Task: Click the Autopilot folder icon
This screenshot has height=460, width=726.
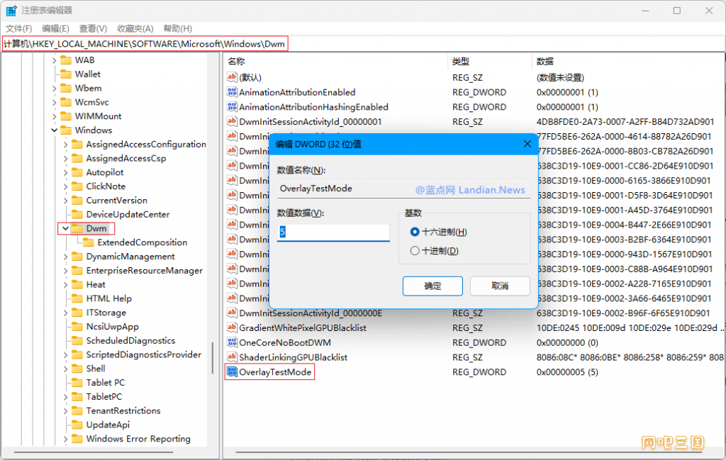Action: (77, 172)
